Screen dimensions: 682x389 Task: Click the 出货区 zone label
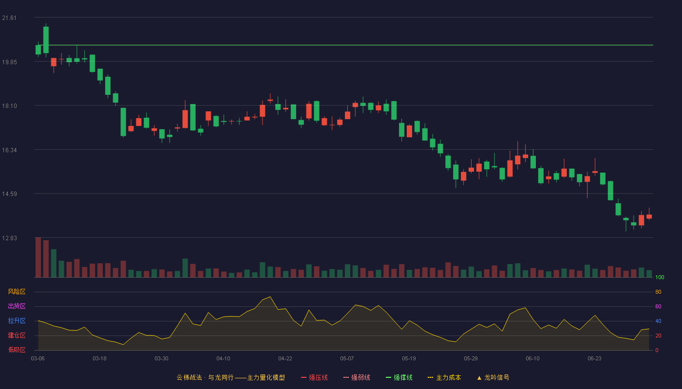point(17,306)
